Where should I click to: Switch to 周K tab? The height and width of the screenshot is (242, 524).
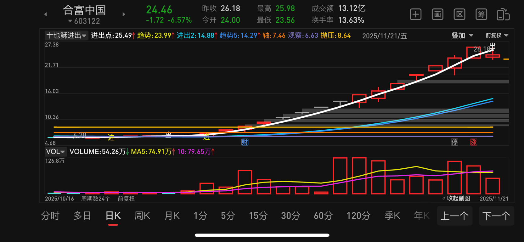142,216
